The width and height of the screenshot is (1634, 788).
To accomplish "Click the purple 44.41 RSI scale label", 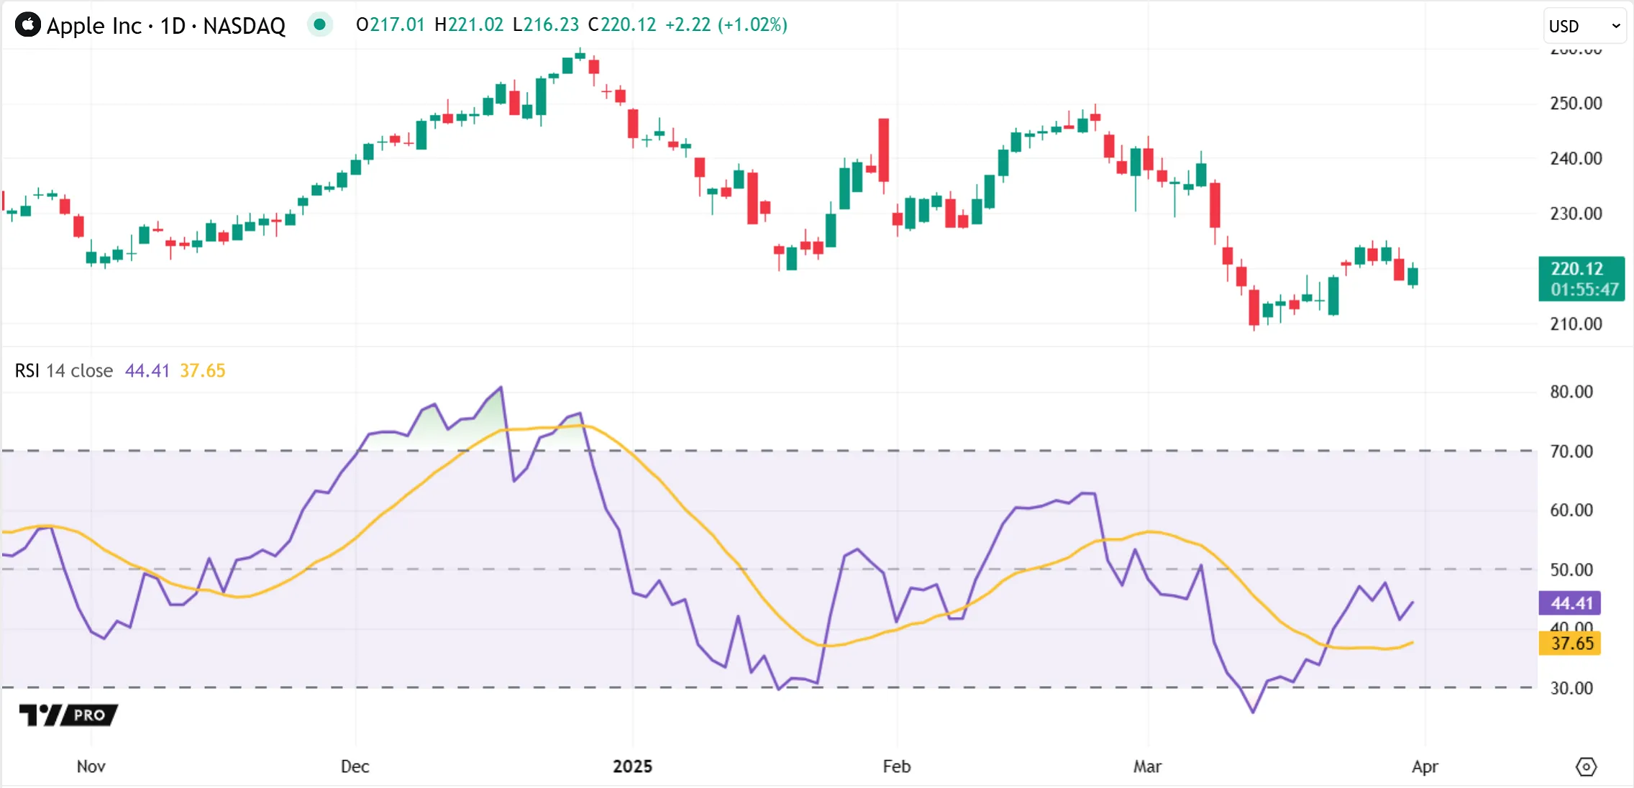I will point(1571,603).
